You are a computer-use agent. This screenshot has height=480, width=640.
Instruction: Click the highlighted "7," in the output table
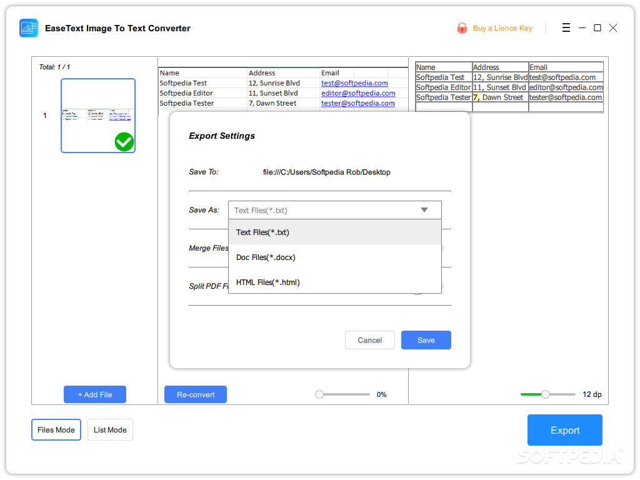click(476, 97)
